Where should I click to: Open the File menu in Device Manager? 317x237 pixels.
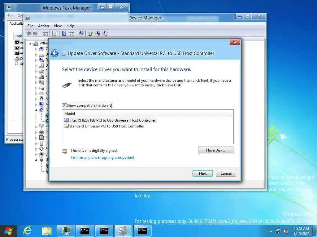(30, 26)
